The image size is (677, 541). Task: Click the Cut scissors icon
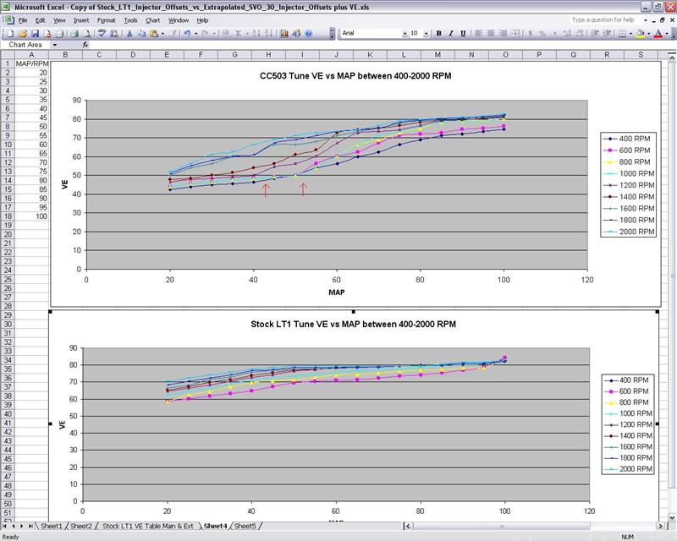(128, 34)
